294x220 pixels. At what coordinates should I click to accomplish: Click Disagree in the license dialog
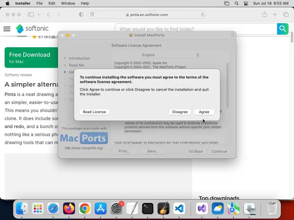[x=180, y=112]
